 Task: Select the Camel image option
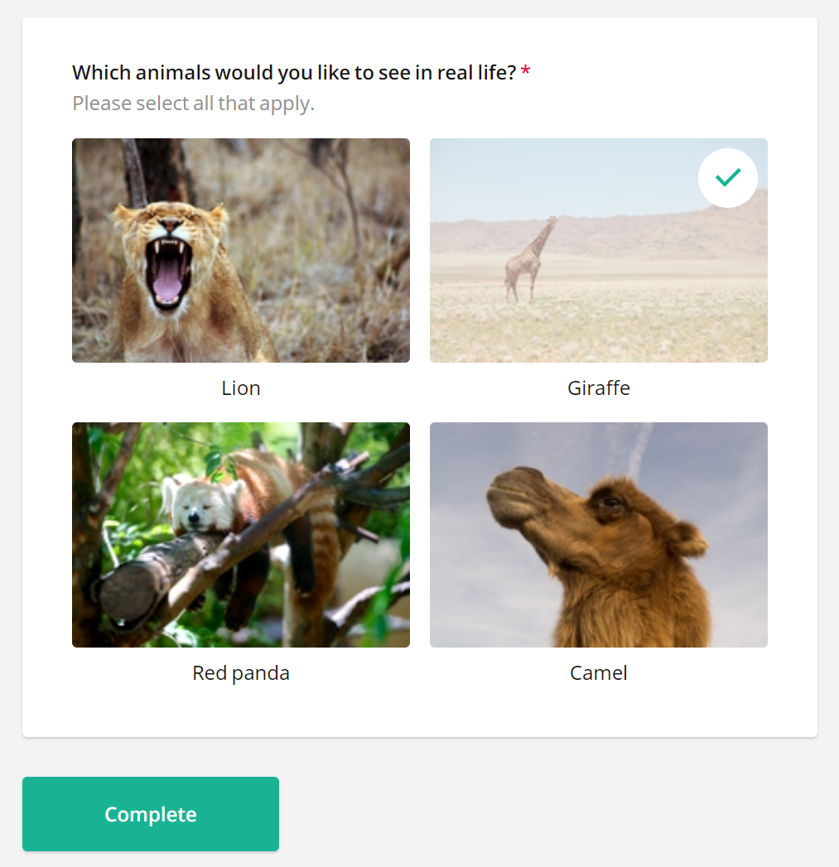pyautogui.click(x=598, y=534)
